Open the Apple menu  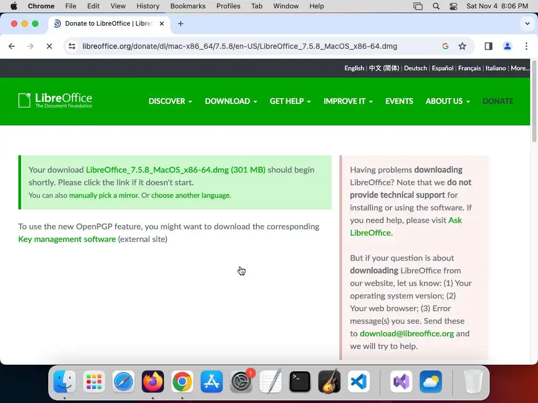[x=14, y=6]
